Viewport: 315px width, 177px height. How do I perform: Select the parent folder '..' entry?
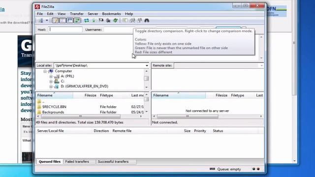pyautogui.click(x=43, y=102)
